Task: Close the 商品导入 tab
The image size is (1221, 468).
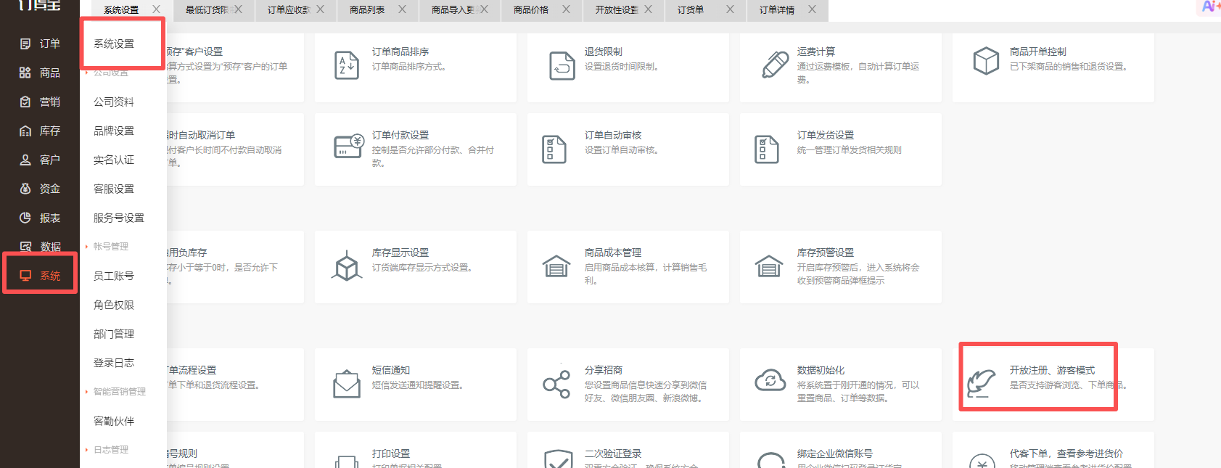Action: coord(484,9)
